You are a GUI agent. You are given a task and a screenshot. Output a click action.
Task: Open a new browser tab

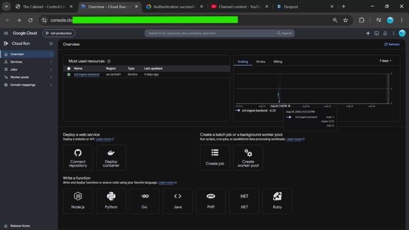344,7
